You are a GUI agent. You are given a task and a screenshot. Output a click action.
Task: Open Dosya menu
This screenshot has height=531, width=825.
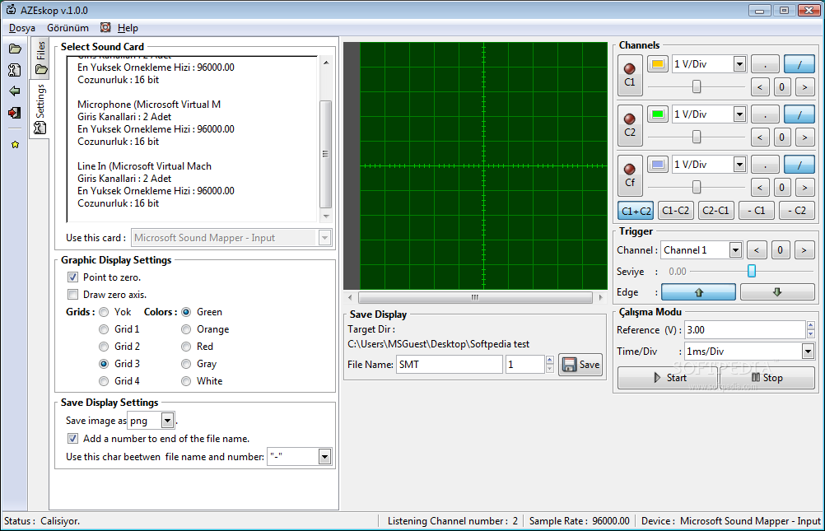click(22, 28)
